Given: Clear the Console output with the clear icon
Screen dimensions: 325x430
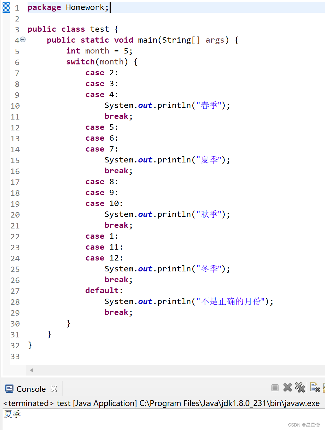Looking at the screenshot, I should tap(315, 388).
